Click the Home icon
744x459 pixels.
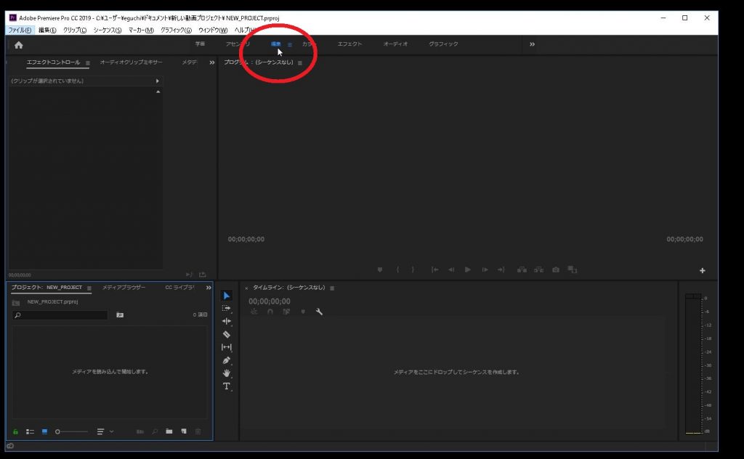coord(19,45)
